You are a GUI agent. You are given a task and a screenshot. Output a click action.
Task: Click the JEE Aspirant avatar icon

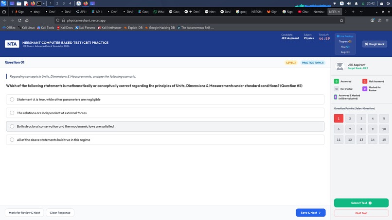tap(340, 66)
